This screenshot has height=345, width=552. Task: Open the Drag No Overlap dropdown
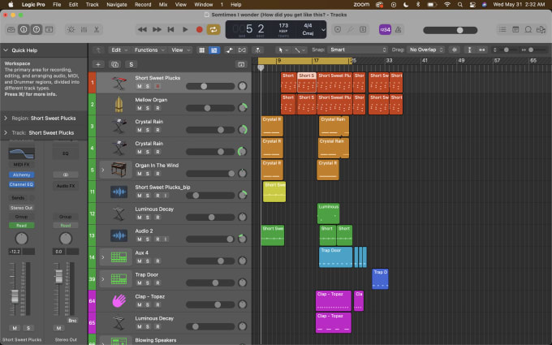(x=425, y=50)
